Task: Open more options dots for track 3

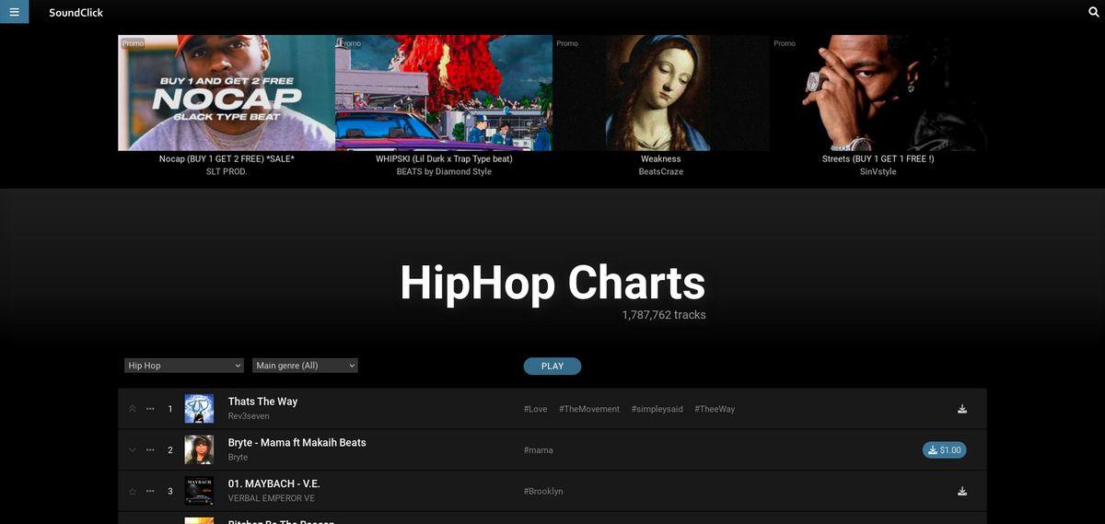Action: 150,491
